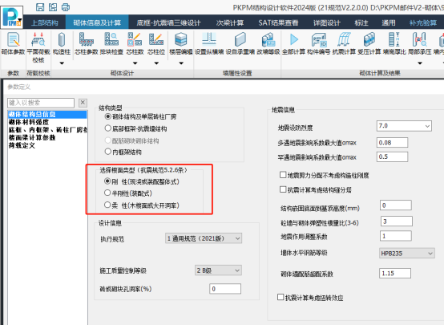
Task: Expand the 执行规范 通用规范 dropdown
Action: (204, 238)
